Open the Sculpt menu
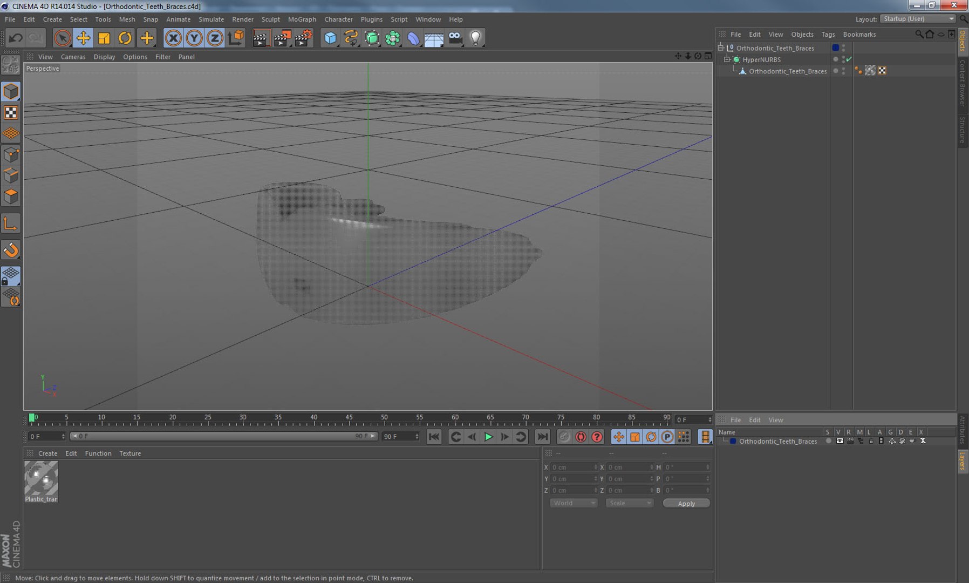 click(x=271, y=19)
